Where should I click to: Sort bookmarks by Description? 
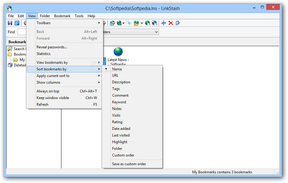pyautogui.click(x=132, y=82)
